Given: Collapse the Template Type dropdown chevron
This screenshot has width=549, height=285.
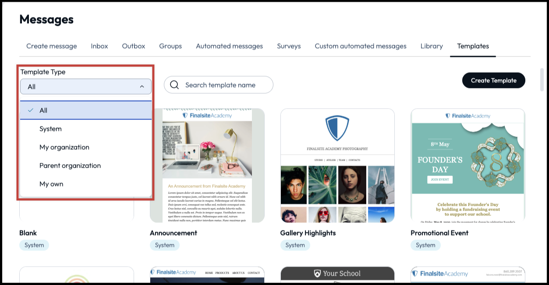Looking at the screenshot, I should [142, 87].
